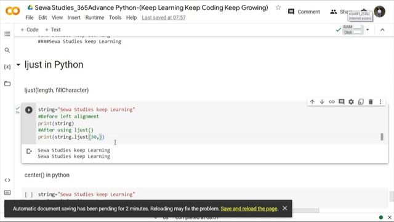Clear the cell output icon
Image resolution: width=394 pixels, height=222 pixels.
(29, 151)
